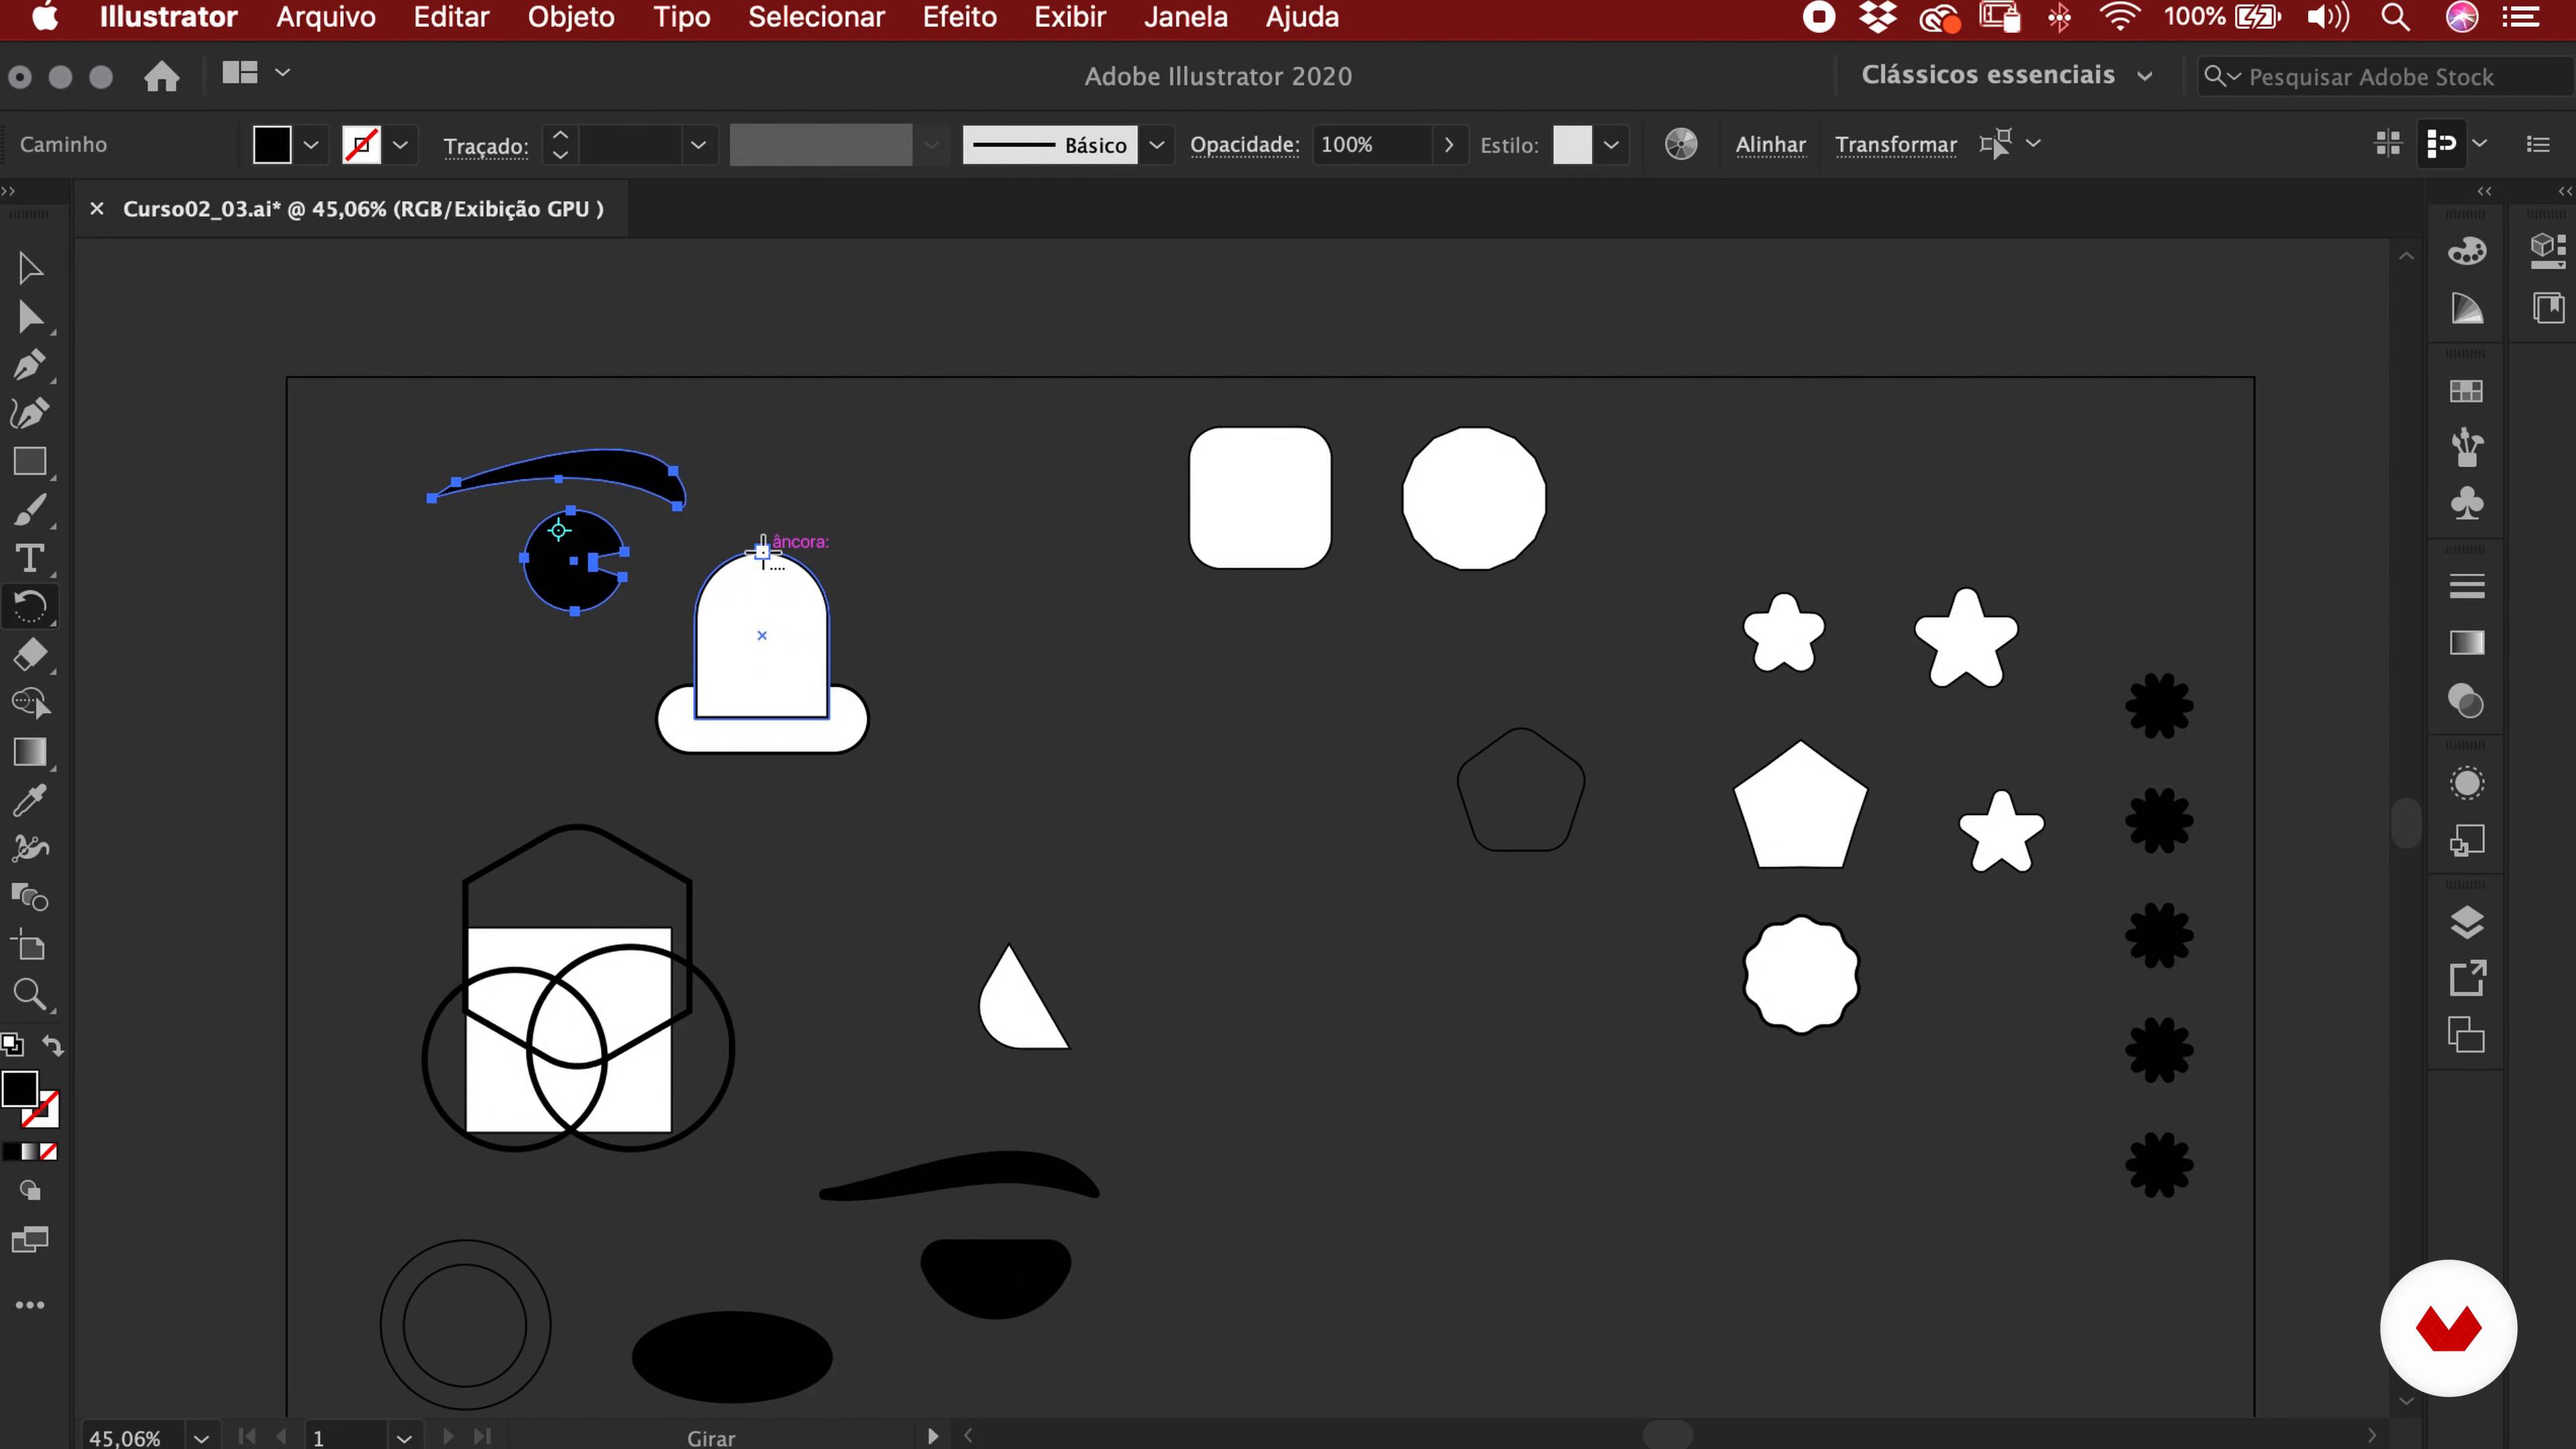Image resolution: width=2576 pixels, height=1449 pixels.
Task: Click toolbar fill color box
Action: [x=19, y=1089]
